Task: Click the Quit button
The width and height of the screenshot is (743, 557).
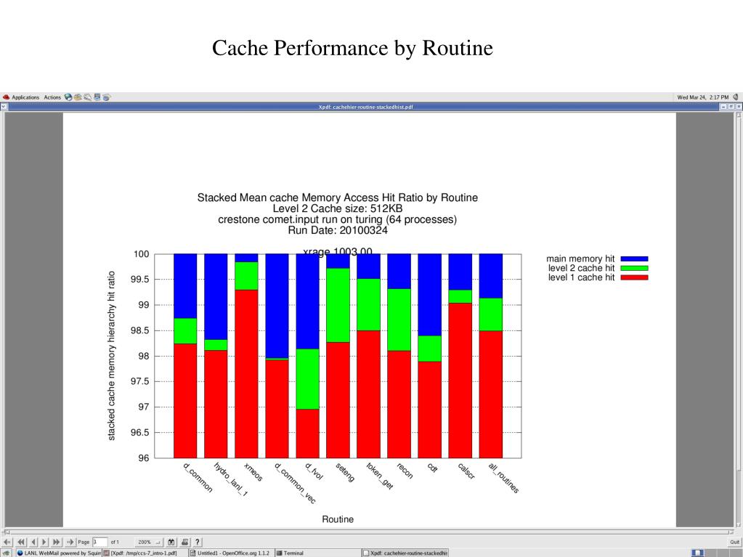Action: pos(734,542)
